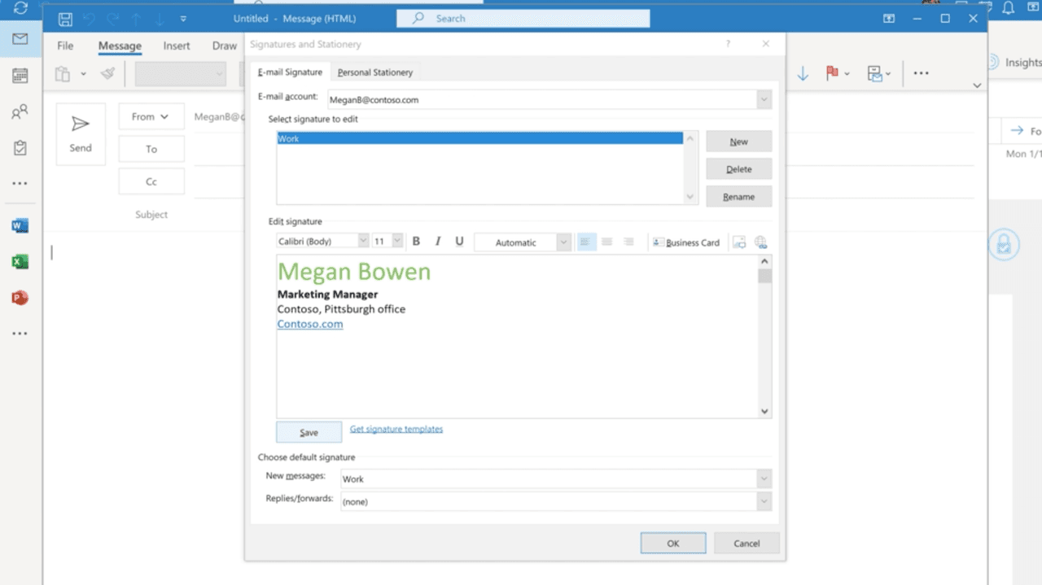This screenshot has width=1042, height=585.
Task: Open the Replies/forwards signature dropdown
Action: tap(764, 501)
